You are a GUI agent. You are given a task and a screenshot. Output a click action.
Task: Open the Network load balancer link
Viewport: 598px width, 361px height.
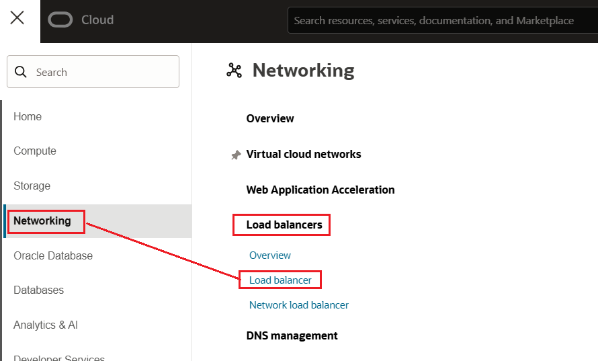point(299,305)
